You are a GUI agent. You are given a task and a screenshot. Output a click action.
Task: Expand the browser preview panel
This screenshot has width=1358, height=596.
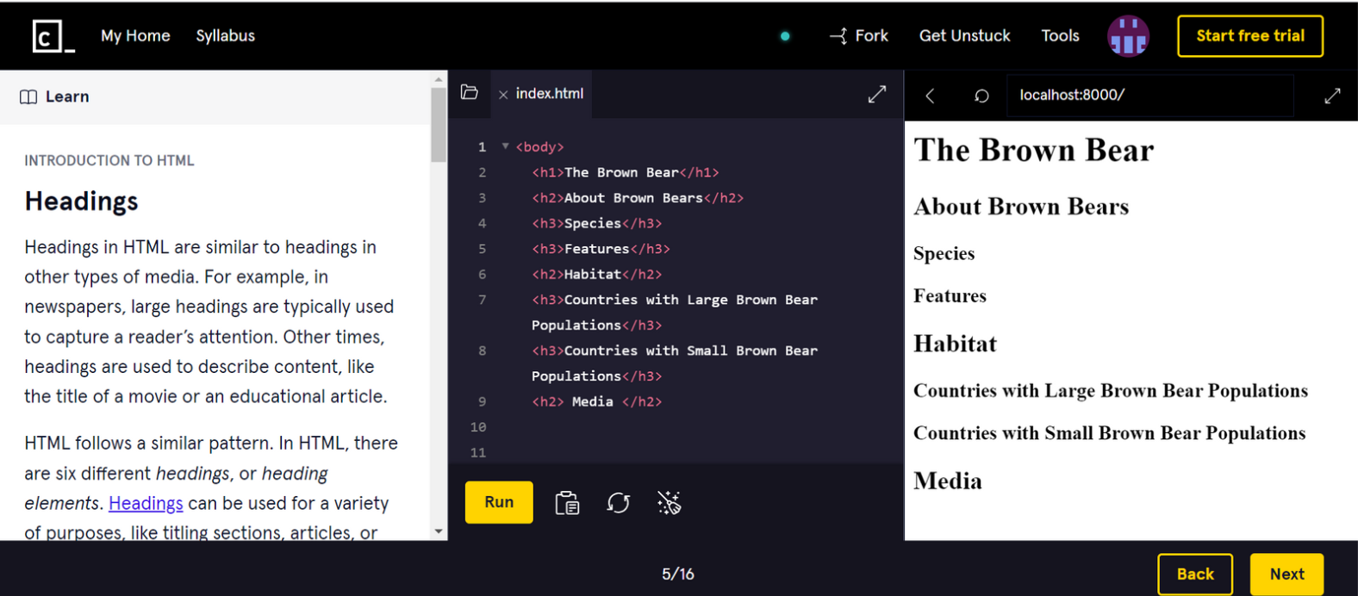[x=1331, y=96]
